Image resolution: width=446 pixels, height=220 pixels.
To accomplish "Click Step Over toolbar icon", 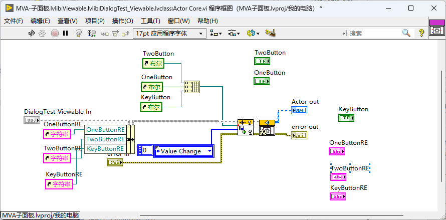I will (x=115, y=34).
